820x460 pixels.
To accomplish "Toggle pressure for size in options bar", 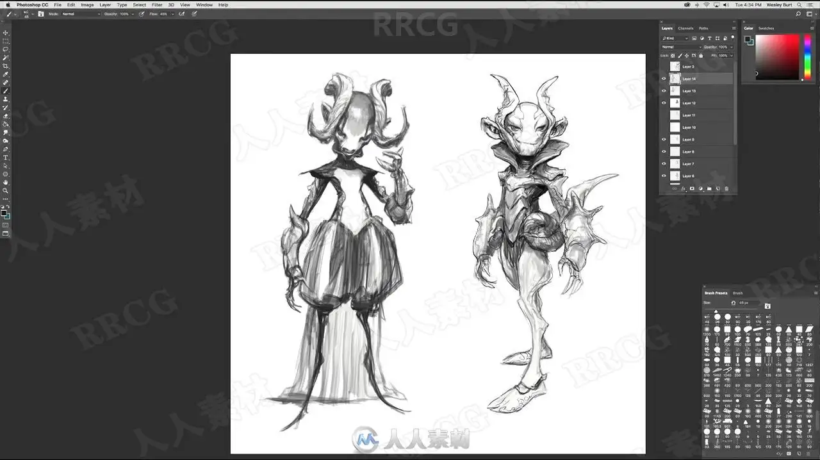I will [x=194, y=13].
